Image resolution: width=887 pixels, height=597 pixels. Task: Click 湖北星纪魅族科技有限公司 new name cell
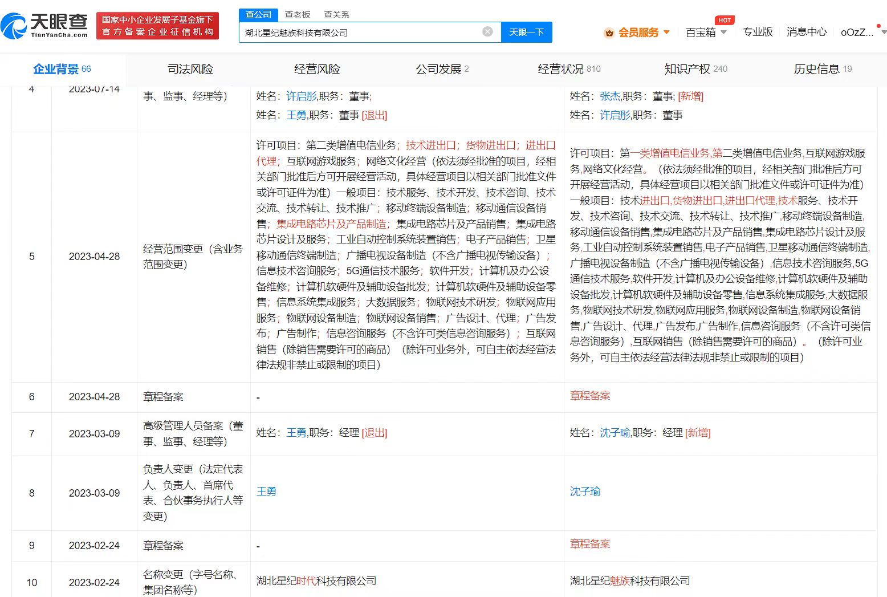tap(630, 581)
